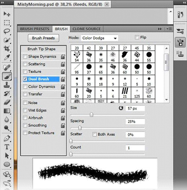Select the Eyedropper tool
The width and height of the screenshot is (187, 190).
[7, 57]
